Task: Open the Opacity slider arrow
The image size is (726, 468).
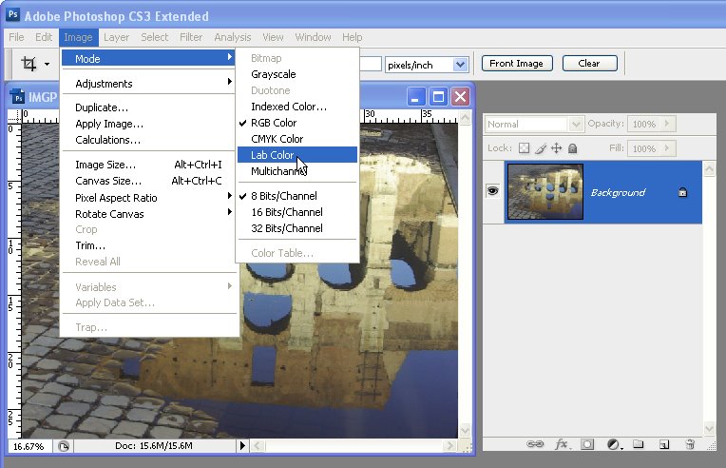Action: pyautogui.click(x=667, y=124)
